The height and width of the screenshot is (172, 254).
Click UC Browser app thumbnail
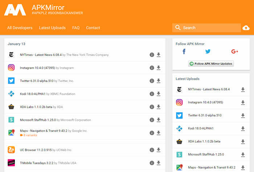[x=11, y=150]
